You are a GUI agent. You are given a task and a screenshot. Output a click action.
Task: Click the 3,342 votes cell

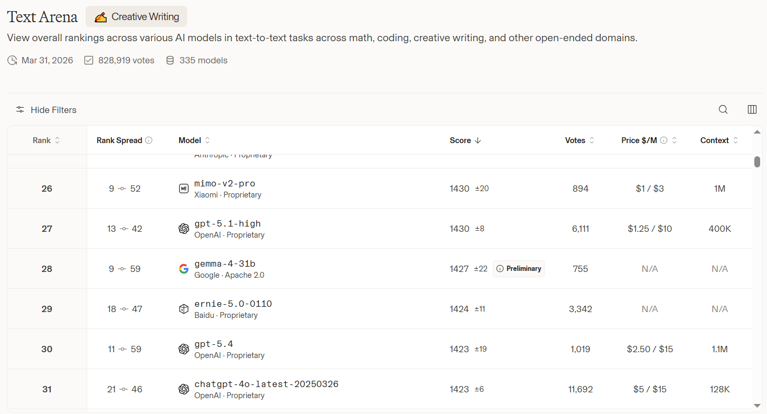coord(580,309)
